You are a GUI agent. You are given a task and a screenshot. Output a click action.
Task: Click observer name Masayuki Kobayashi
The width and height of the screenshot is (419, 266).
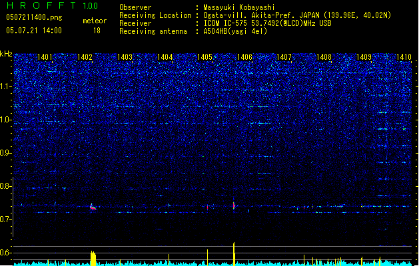239,7
